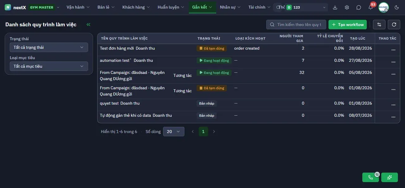Image resolution: width=405 pixels, height=188 pixels.
Task: Click the nextX logo icon
Action: click(8, 7)
